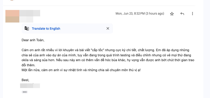Reply using the arrow icon
The width and height of the screenshot is (210, 98).
[182, 14]
